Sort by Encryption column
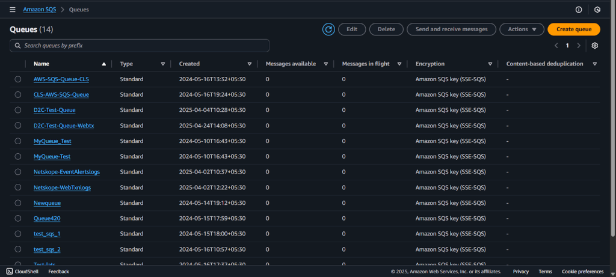 [x=490, y=64]
